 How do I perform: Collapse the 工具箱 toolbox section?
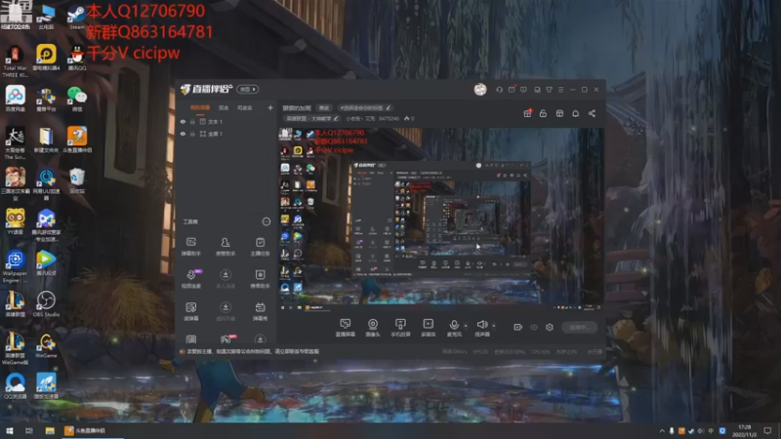point(267,221)
